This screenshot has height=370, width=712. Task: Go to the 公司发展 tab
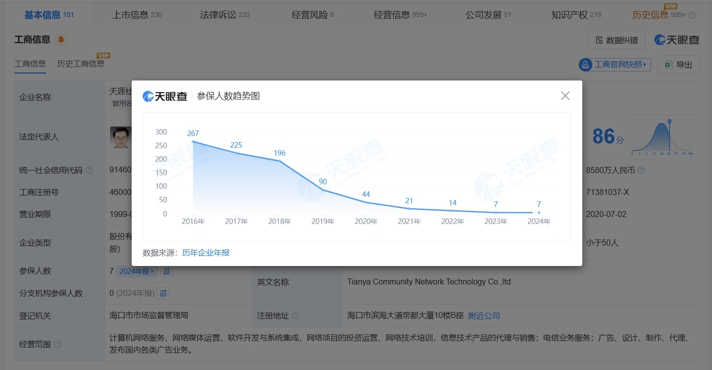click(489, 14)
